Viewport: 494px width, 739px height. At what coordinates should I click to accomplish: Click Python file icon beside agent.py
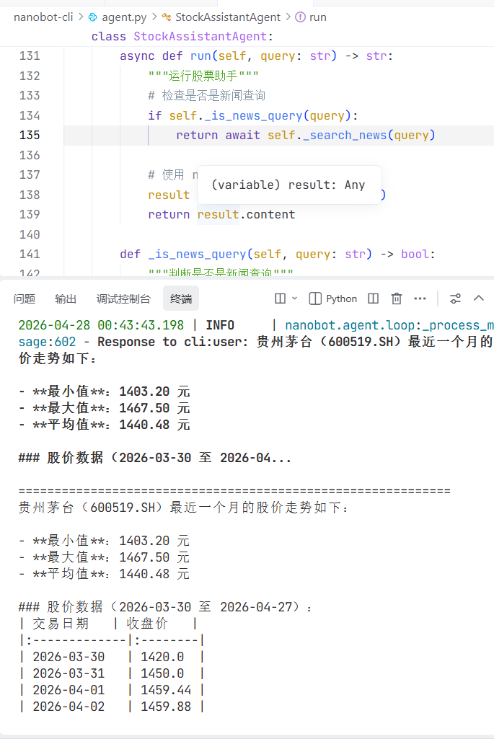point(93,17)
